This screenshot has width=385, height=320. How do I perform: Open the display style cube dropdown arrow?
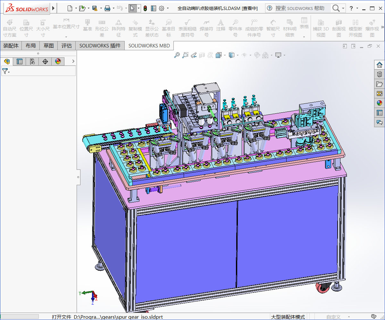(x=238, y=55)
